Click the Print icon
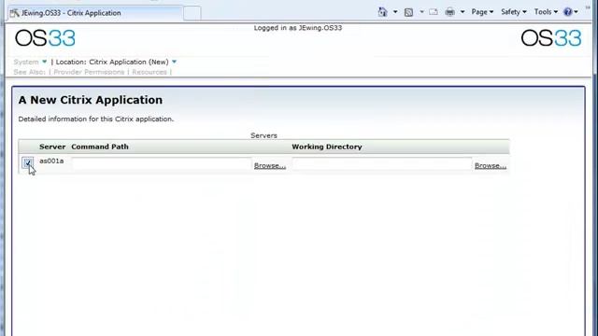The image size is (598, 336). click(450, 12)
